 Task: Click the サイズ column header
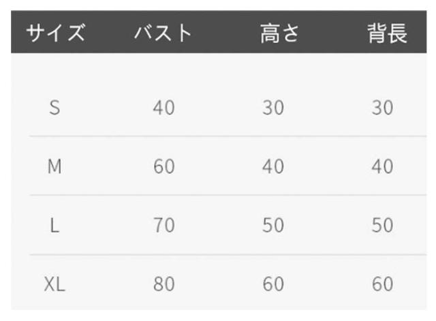(56, 34)
